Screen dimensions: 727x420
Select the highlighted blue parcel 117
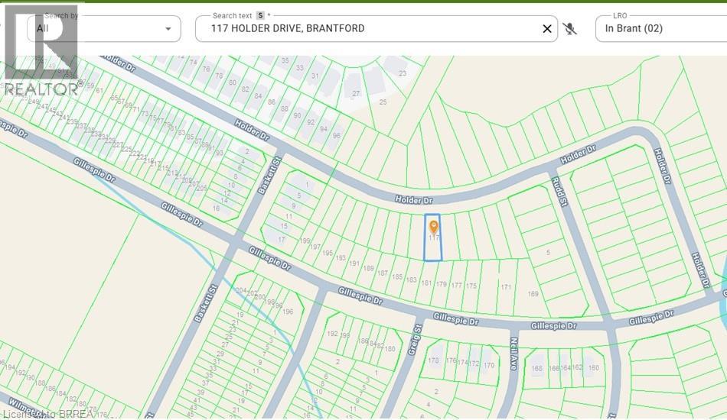[x=433, y=237]
